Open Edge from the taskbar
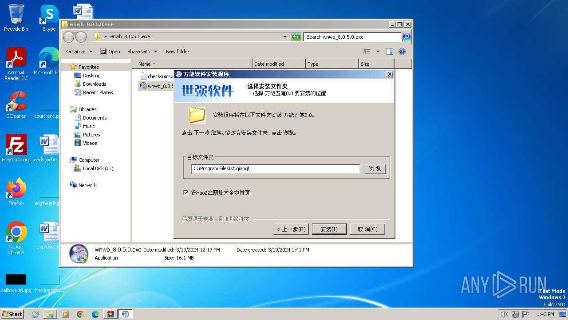Viewport: 568px width, 320px height. pyautogui.click(x=95, y=314)
